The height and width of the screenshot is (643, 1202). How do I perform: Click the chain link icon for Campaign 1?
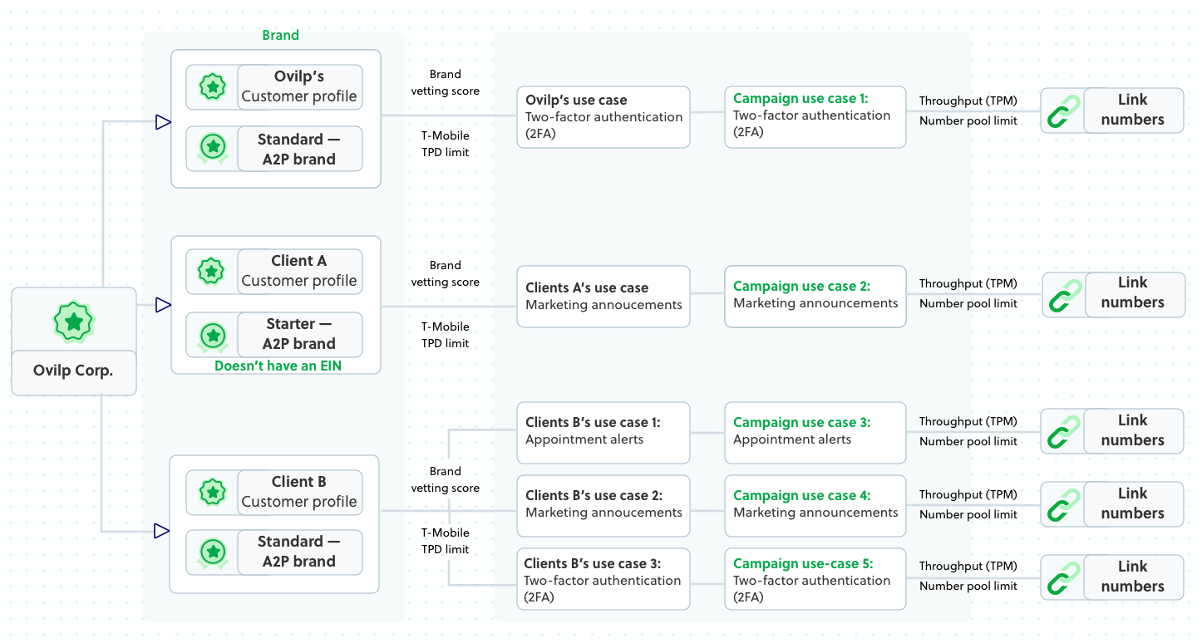pos(1062,110)
